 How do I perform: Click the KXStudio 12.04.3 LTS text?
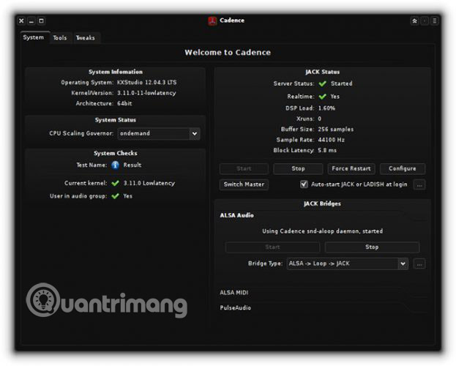pyautogui.click(x=146, y=82)
